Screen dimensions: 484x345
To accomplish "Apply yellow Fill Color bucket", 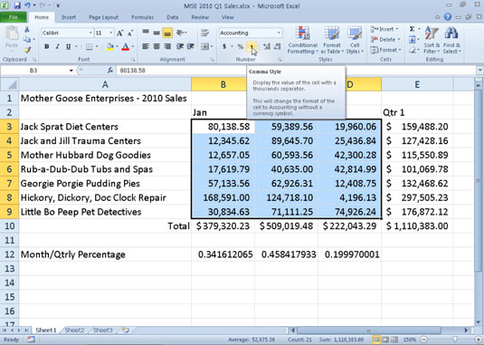I will click(x=110, y=47).
